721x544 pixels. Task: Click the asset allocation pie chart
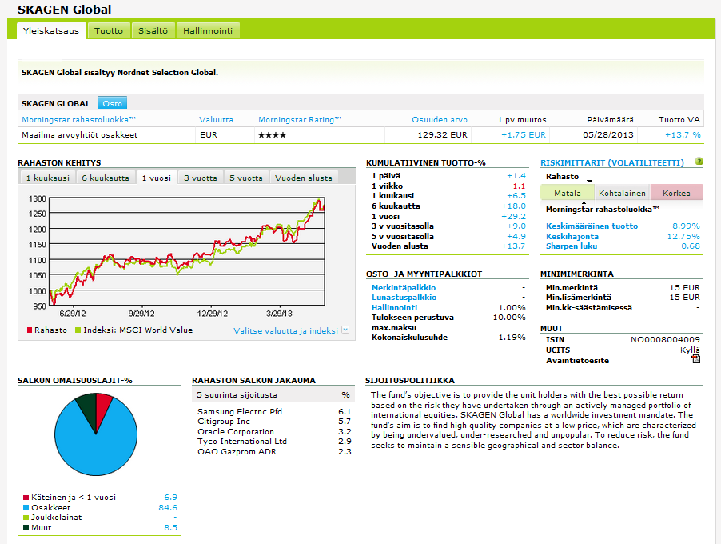[96, 434]
